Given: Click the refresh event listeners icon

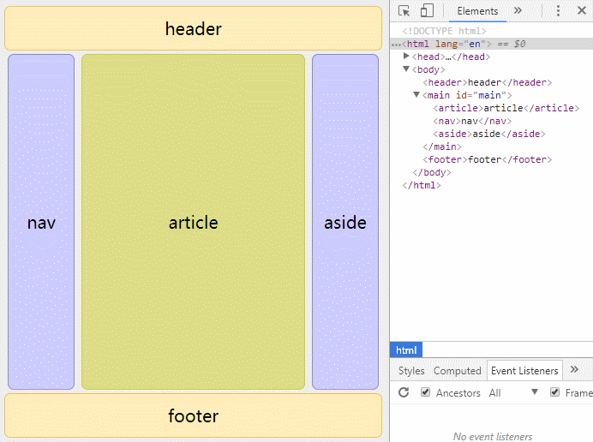Looking at the screenshot, I should [x=404, y=393].
